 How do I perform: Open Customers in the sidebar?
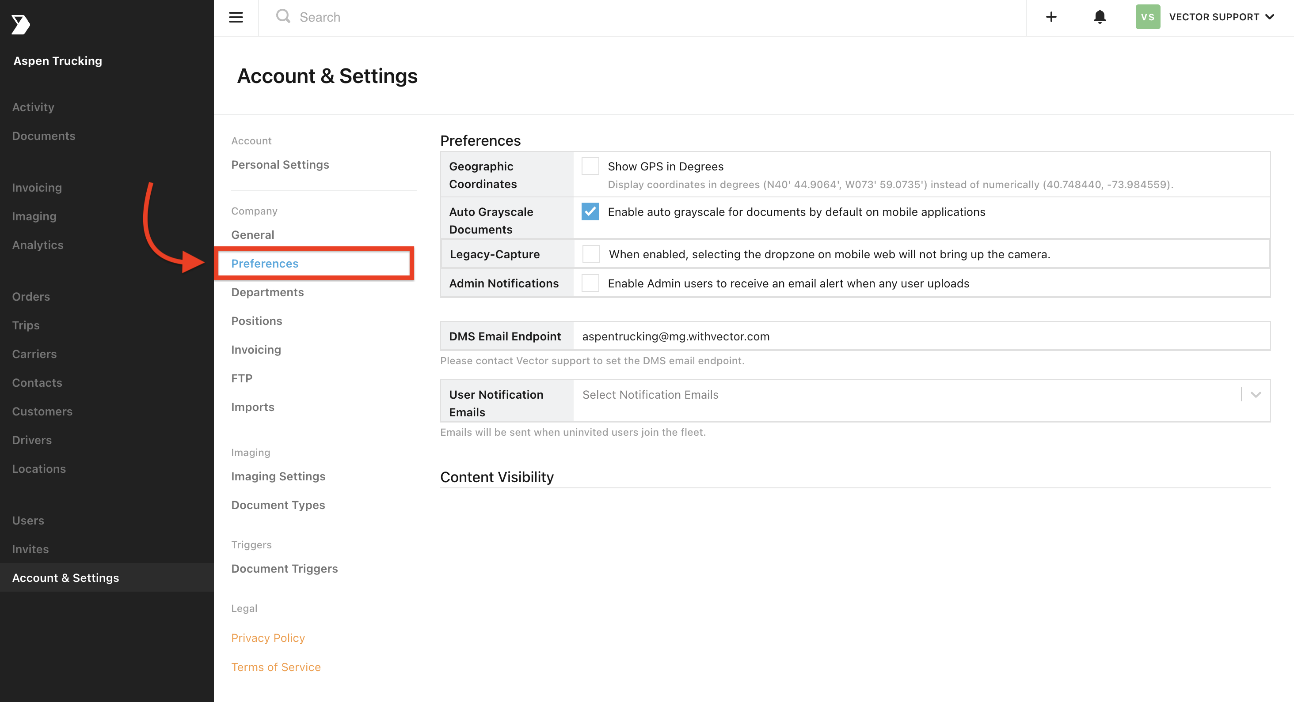pyautogui.click(x=42, y=411)
